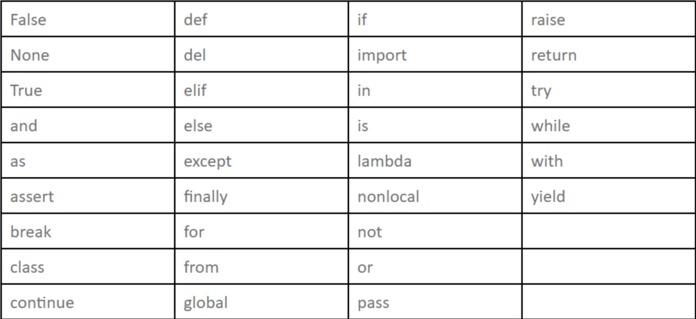Click the 'return' keyword cell
Image resolution: width=696 pixels, height=319 pixels.
coord(554,55)
